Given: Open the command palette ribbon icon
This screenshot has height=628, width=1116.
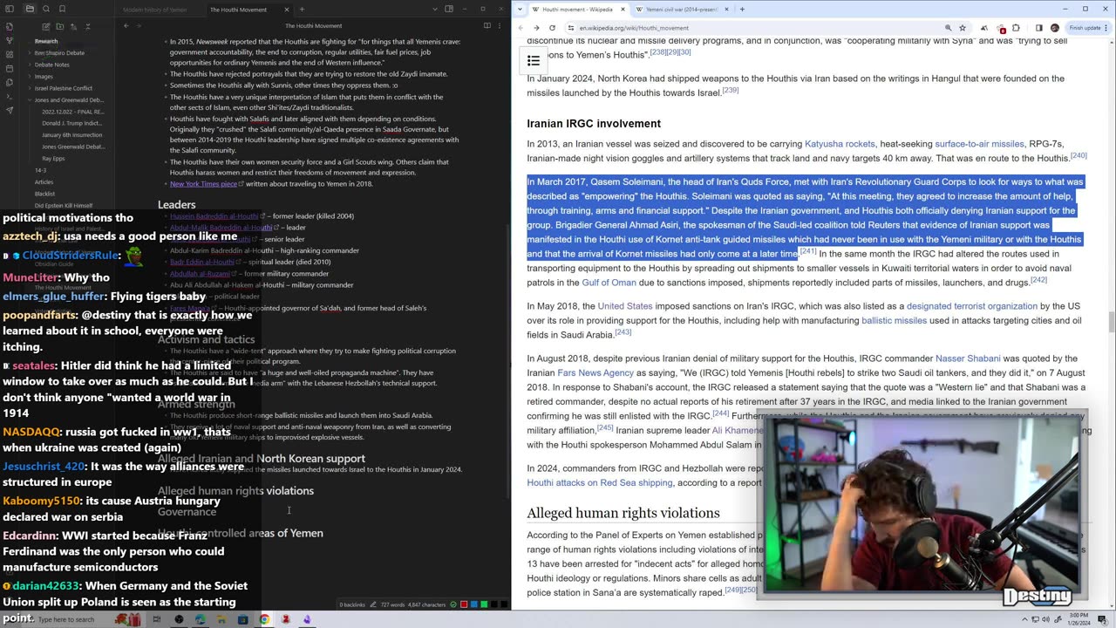Looking at the screenshot, I should click(x=10, y=96).
